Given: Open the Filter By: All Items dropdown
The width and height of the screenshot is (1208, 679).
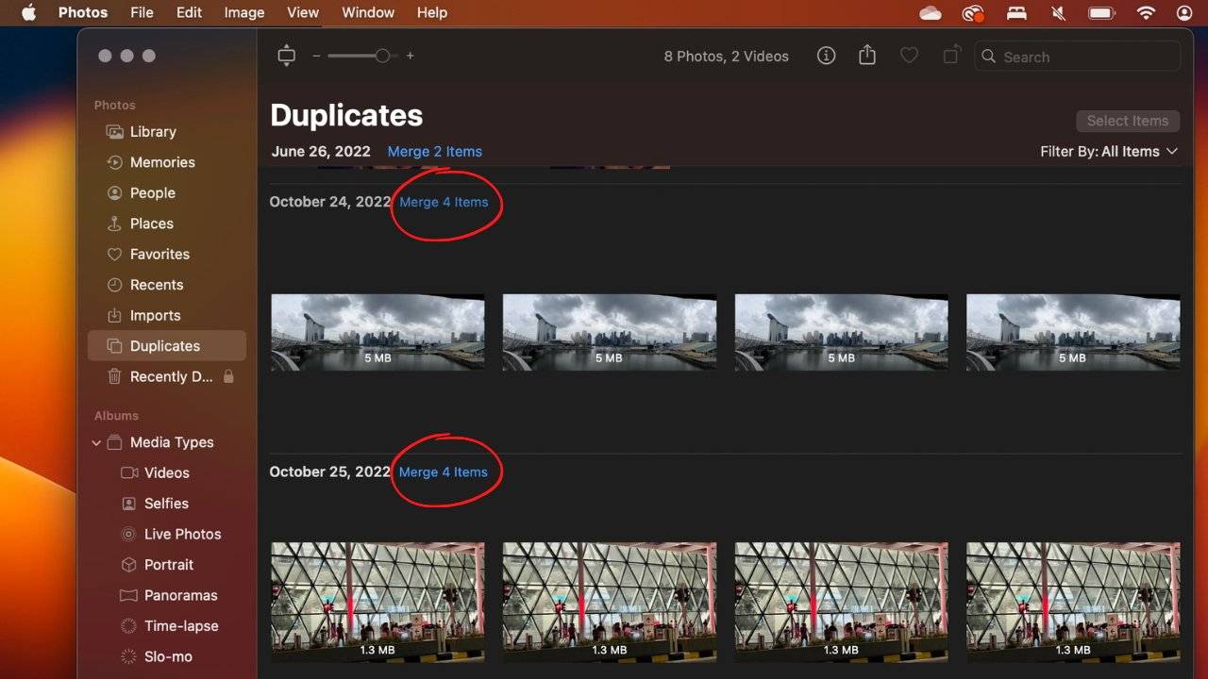Looking at the screenshot, I should coord(1110,151).
